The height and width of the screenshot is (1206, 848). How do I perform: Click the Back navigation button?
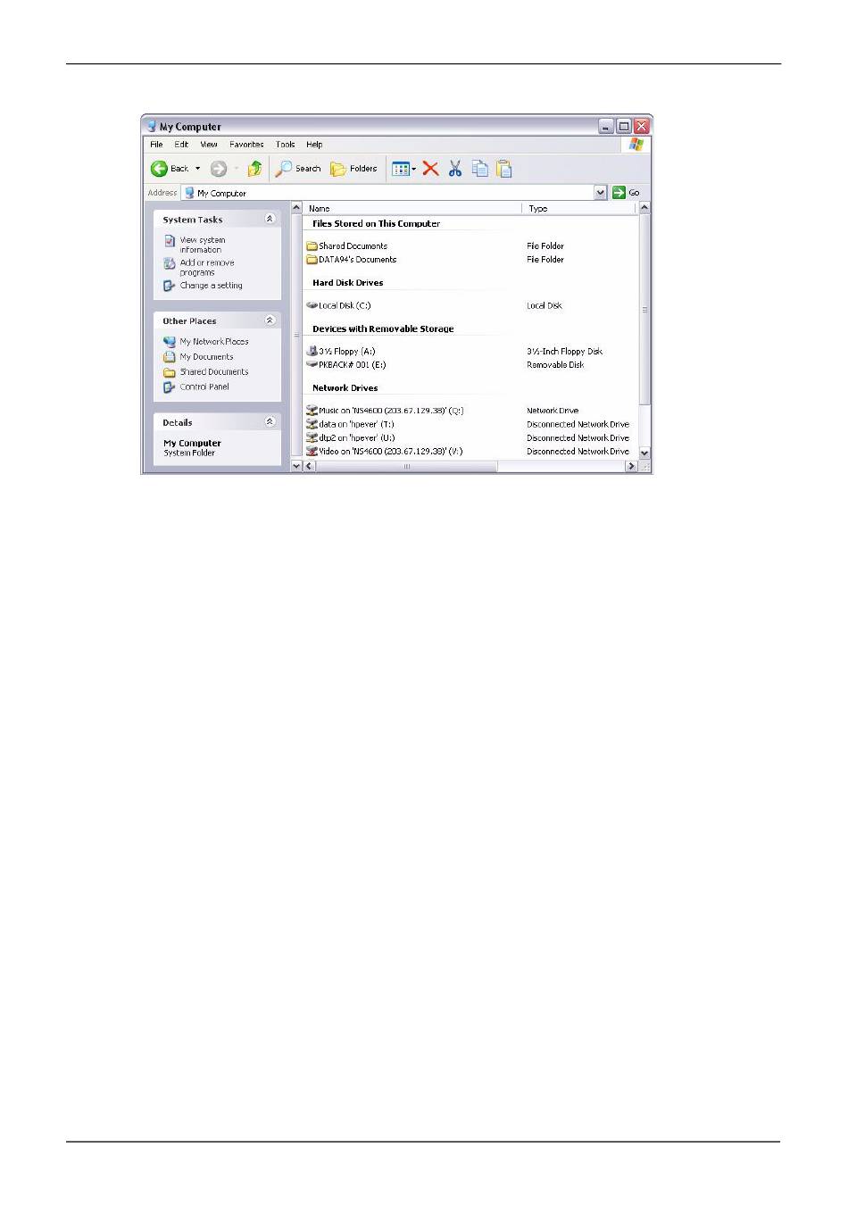point(170,169)
